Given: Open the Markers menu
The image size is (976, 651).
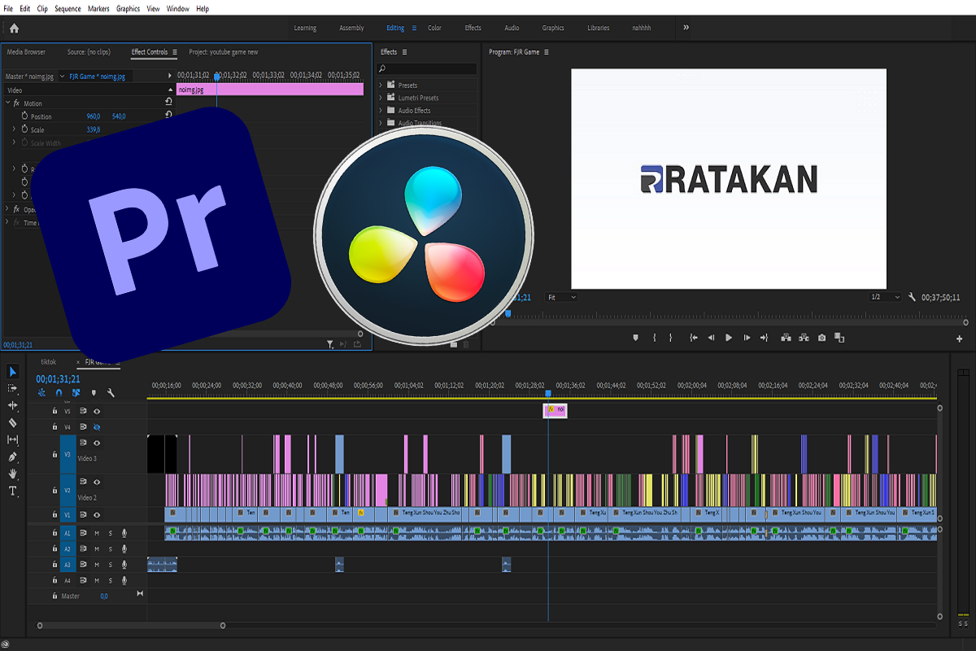Looking at the screenshot, I should (x=98, y=9).
